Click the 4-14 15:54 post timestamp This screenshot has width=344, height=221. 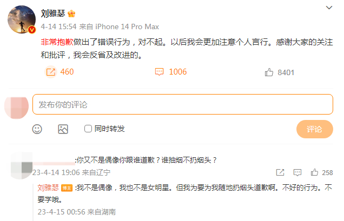pos(58,27)
